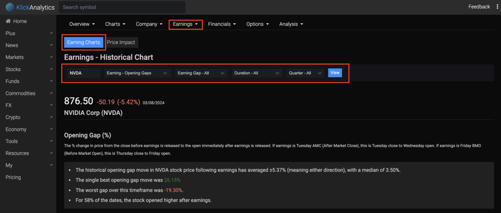Click the NVIDIA Corp (NVDA) company name

(93, 113)
